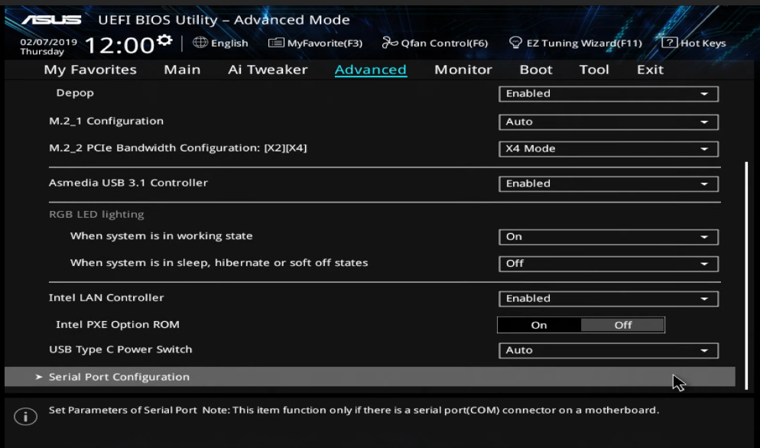Select sleep, hibernate or soft off label
760x448 pixels.
coord(219,263)
